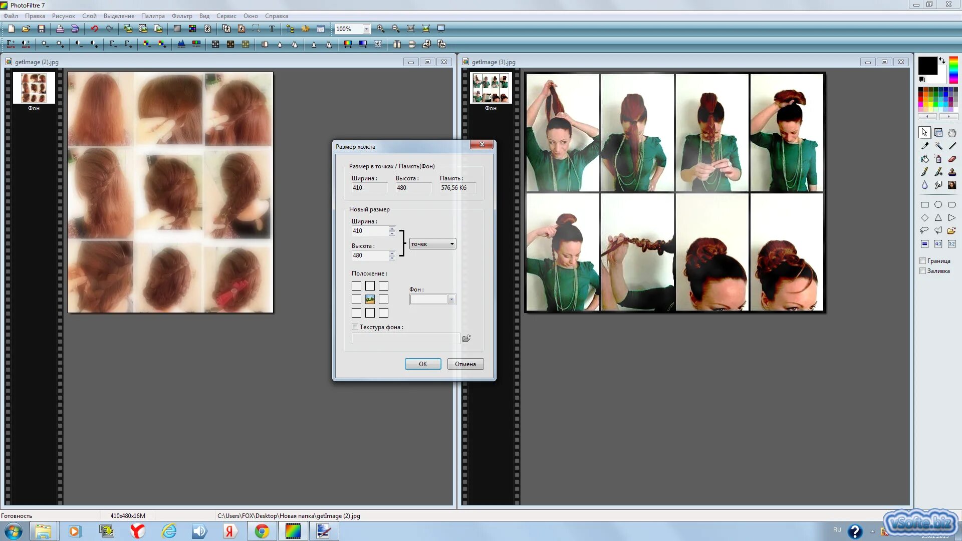Select the Eraser tool
The height and width of the screenshot is (541, 962).
[x=952, y=159]
